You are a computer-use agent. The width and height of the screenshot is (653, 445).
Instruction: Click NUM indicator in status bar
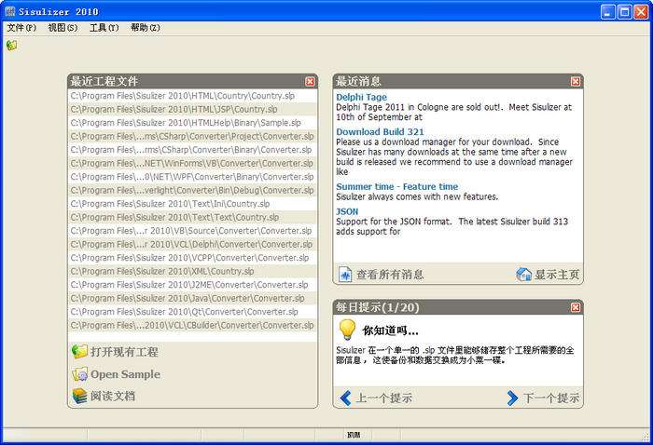(354, 435)
